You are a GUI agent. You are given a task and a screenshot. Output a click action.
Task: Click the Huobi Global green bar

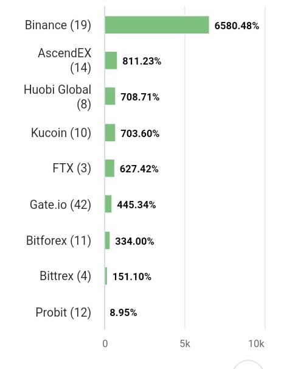click(x=110, y=96)
